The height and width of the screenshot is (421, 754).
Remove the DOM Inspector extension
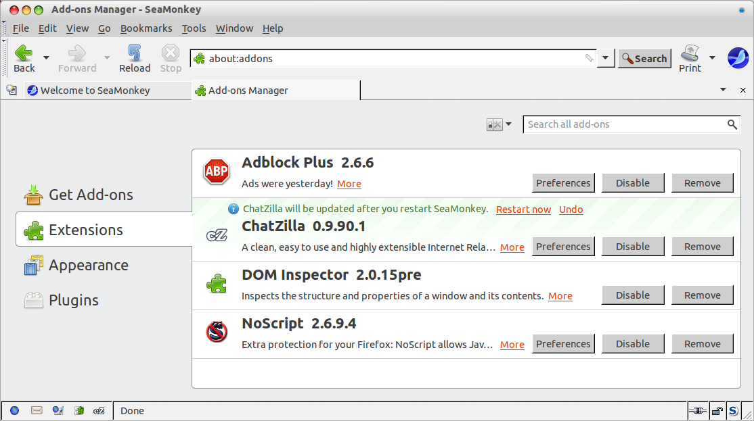click(703, 295)
